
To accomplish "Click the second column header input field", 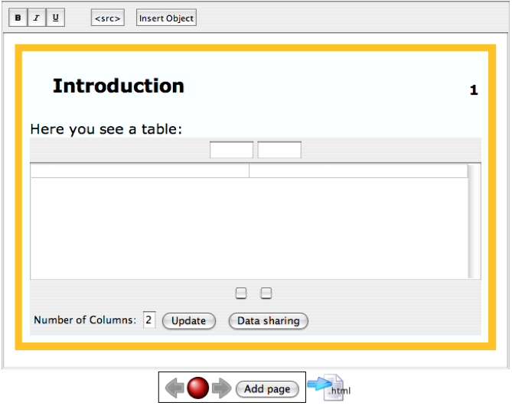I will coord(279,150).
